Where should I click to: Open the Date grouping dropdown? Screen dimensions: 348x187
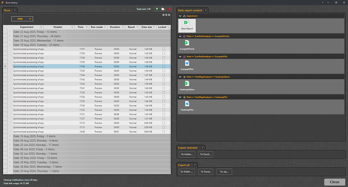tap(22, 19)
